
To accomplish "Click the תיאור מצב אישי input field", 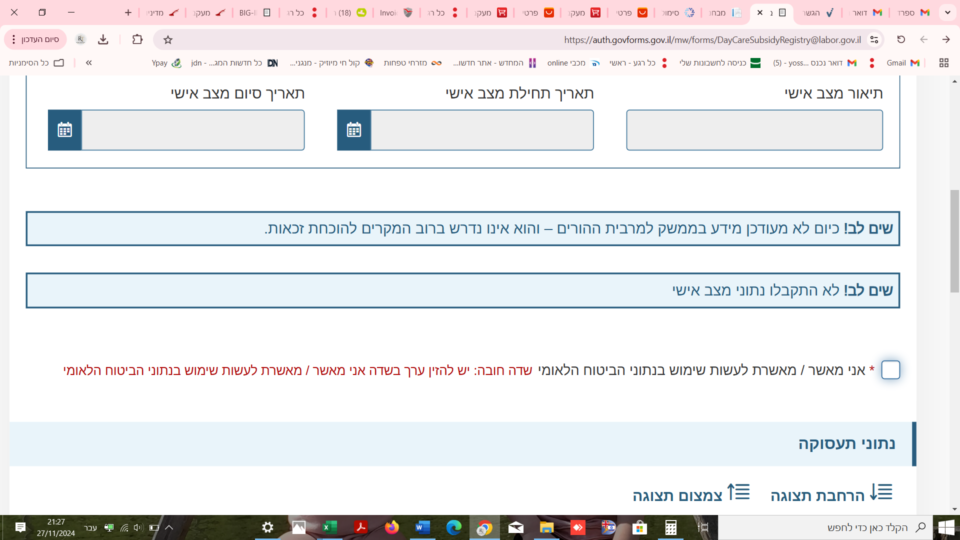I will pyautogui.click(x=754, y=130).
